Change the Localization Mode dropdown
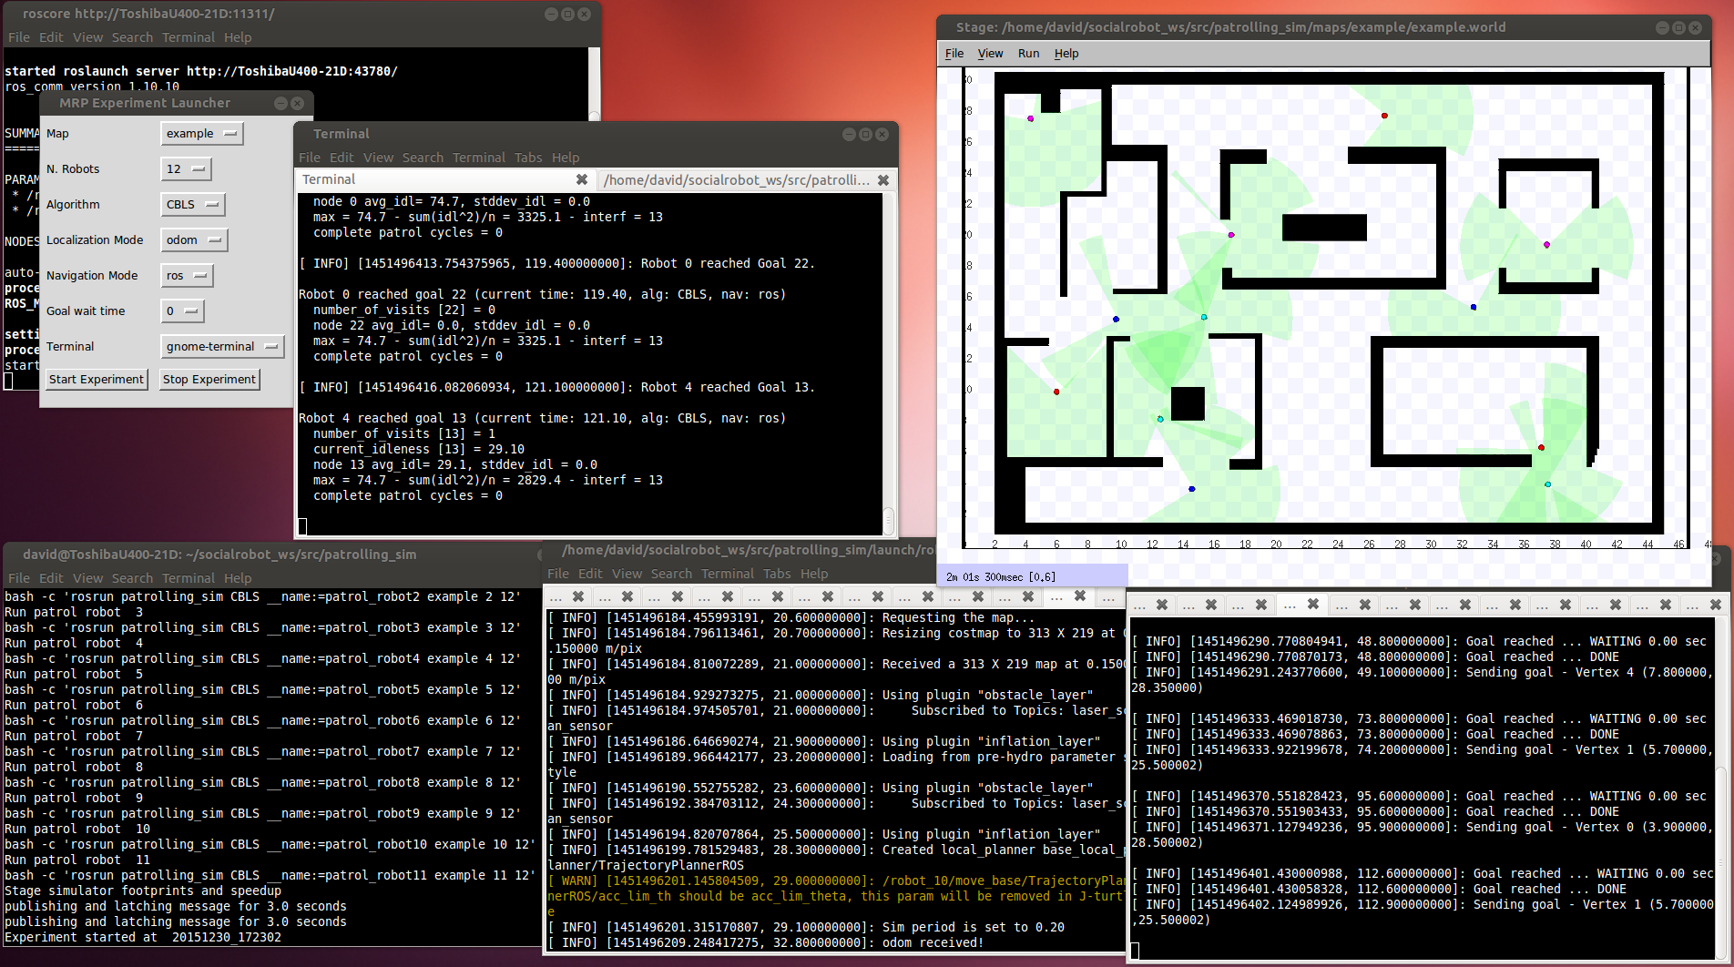 (x=194, y=240)
